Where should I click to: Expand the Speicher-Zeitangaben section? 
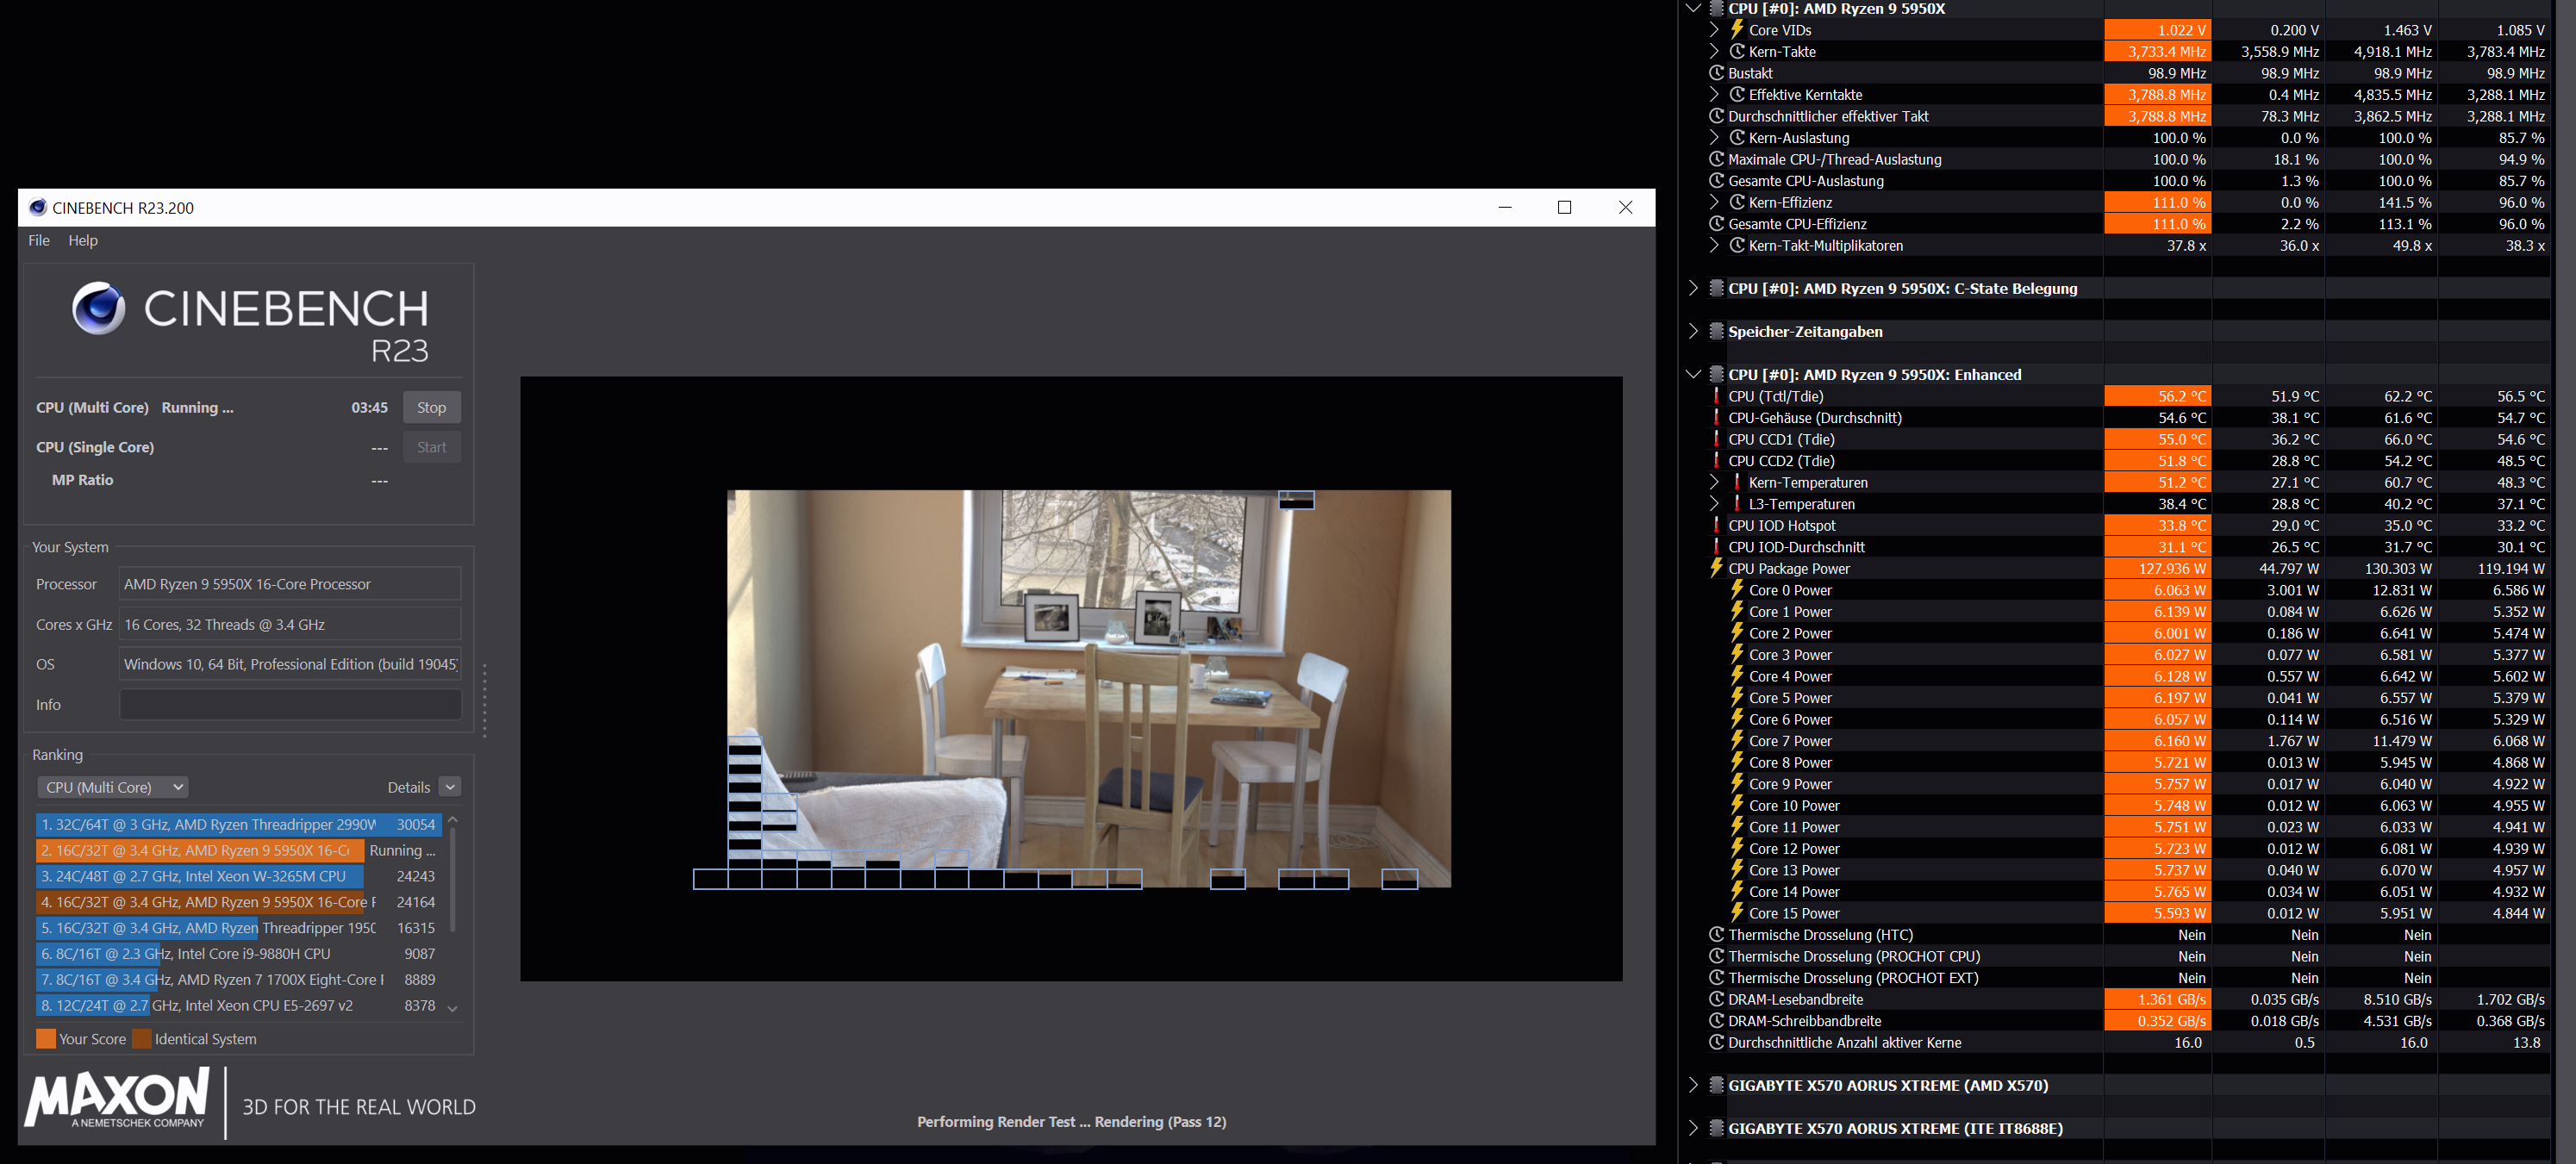[1692, 331]
